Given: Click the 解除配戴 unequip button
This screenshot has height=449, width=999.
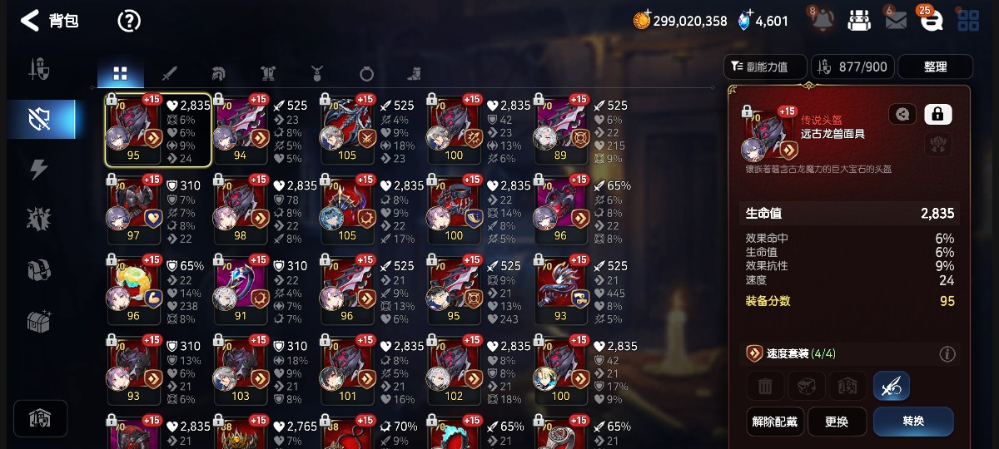Looking at the screenshot, I should point(774,422).
